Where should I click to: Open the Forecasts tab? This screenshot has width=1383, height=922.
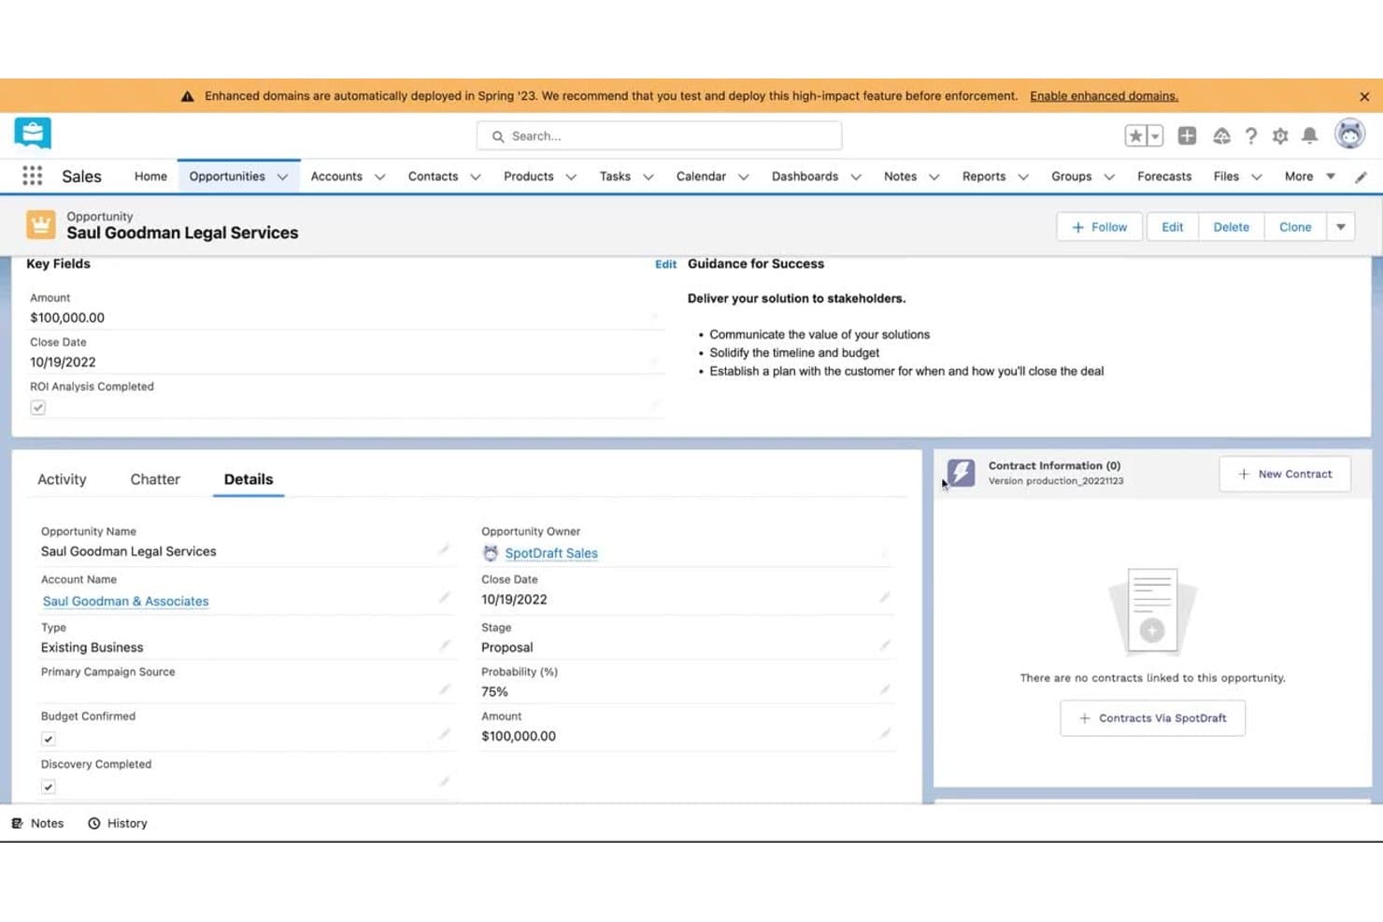pyautogui.click(x=1164, y=177)
